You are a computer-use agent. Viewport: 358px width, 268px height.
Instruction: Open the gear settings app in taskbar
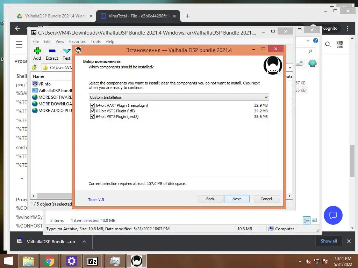pyautogui.click(x=71, y=261)
